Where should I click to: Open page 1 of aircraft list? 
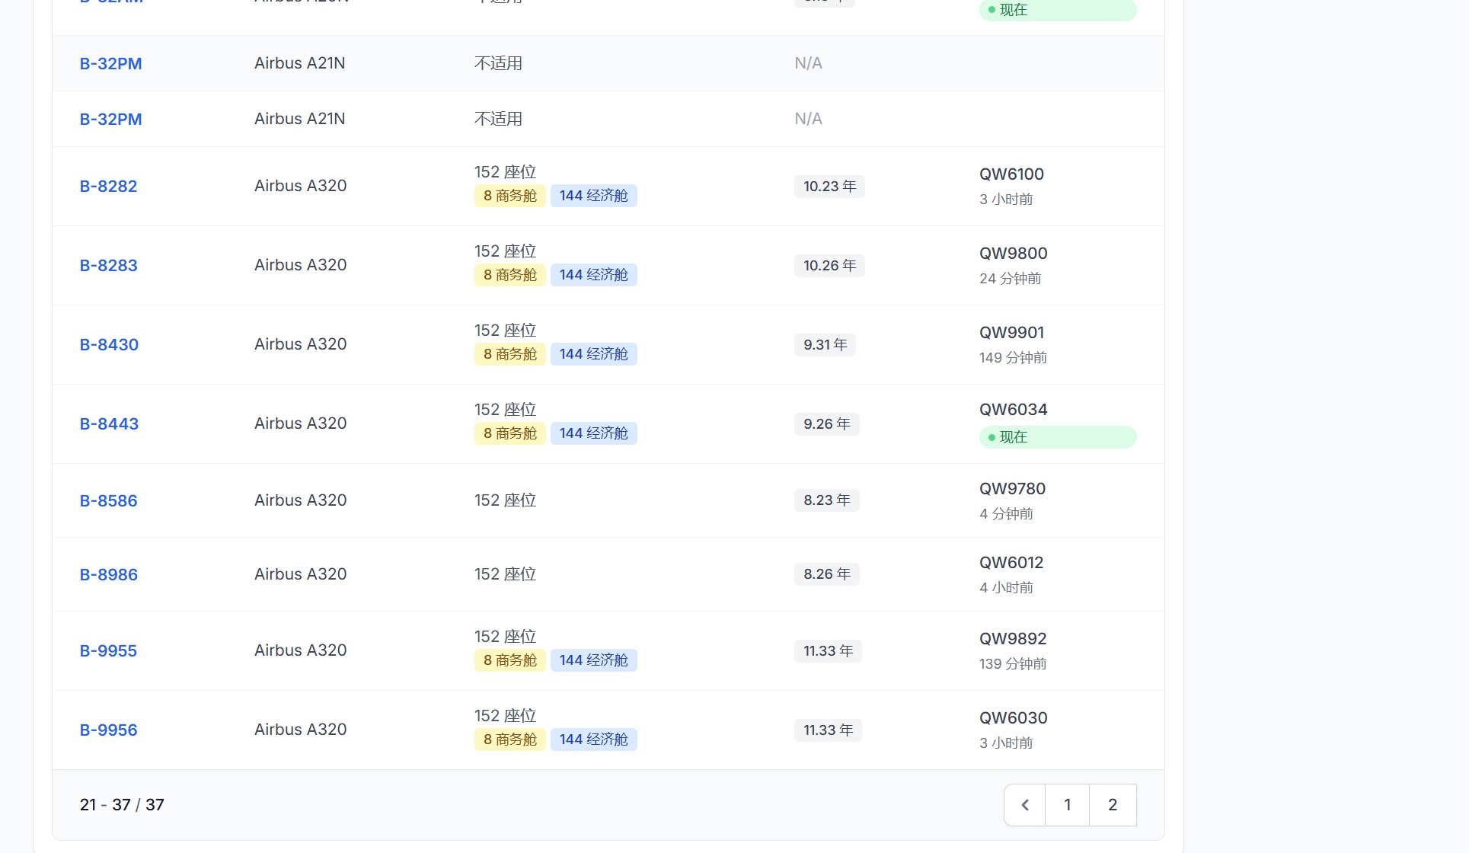pos(1067,805)
